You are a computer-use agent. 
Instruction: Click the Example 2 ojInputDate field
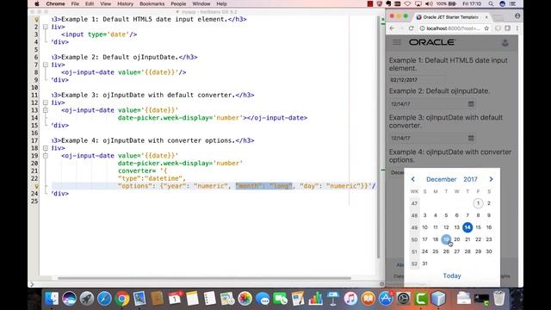pos(432,103)
